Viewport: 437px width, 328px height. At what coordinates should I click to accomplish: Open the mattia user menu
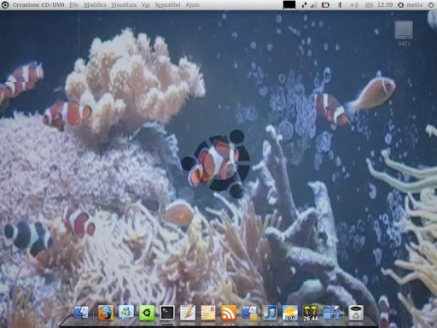(x=411, y=5)
